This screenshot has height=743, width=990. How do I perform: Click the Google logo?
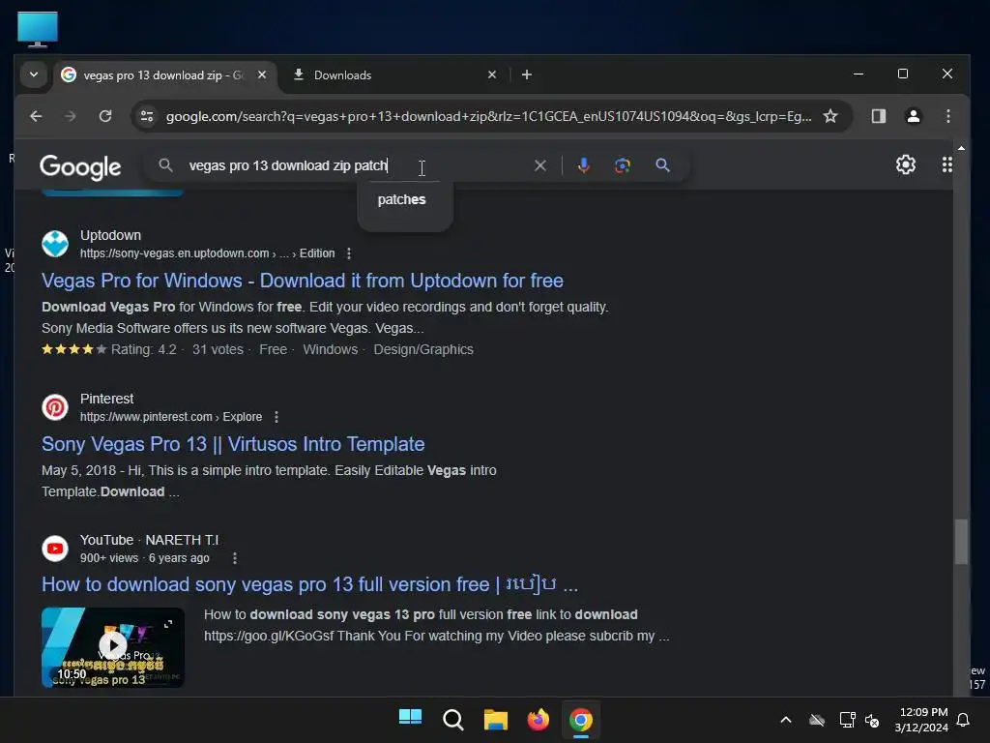point(80,166)
